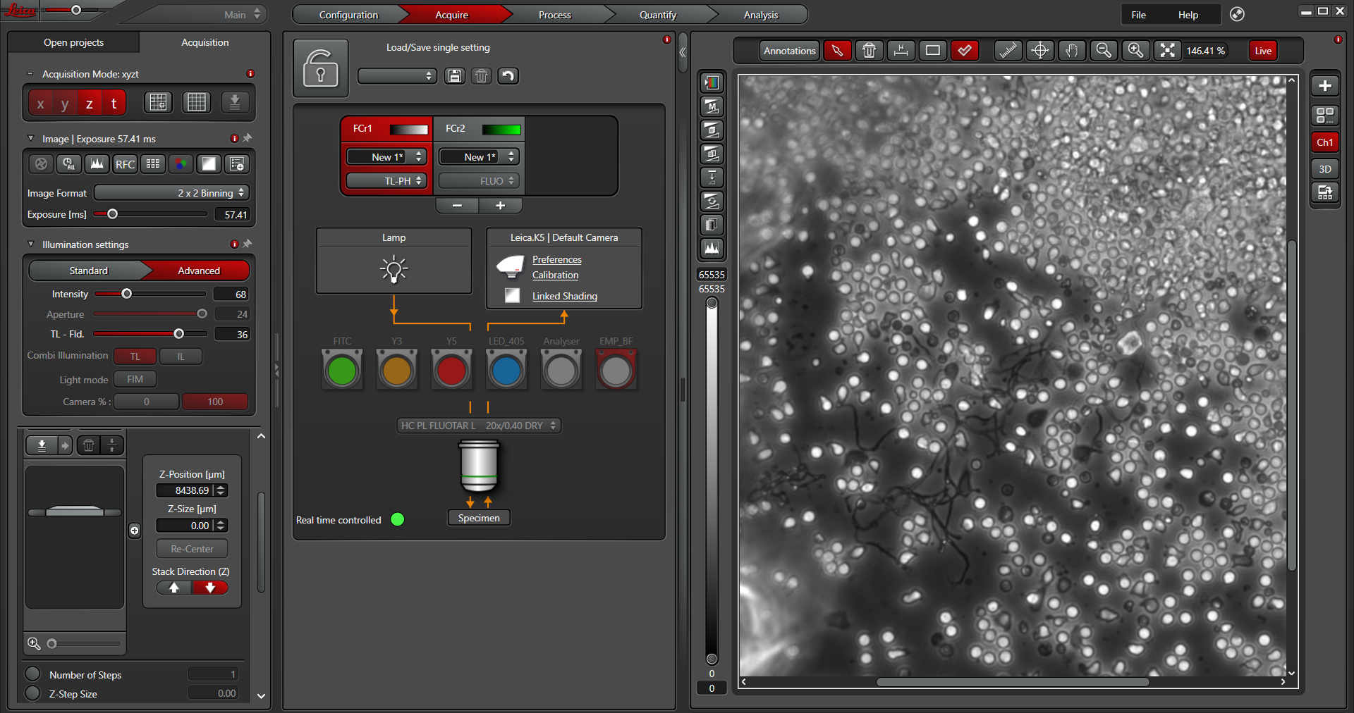Click the Live button

point(1262,51)
